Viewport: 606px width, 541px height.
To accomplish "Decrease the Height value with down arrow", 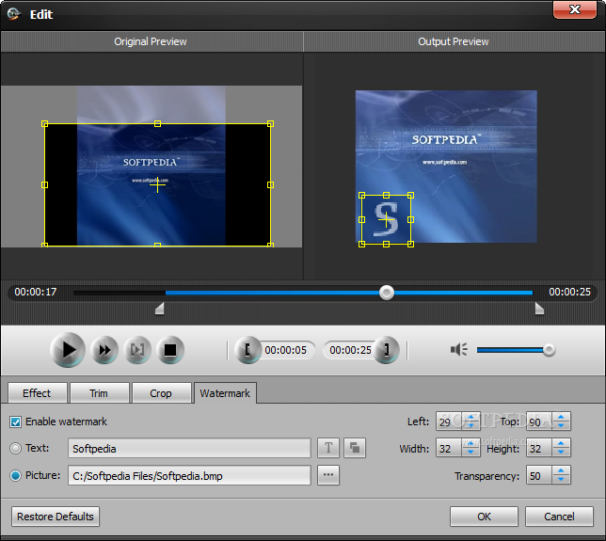I will click(x=561, y=453).
